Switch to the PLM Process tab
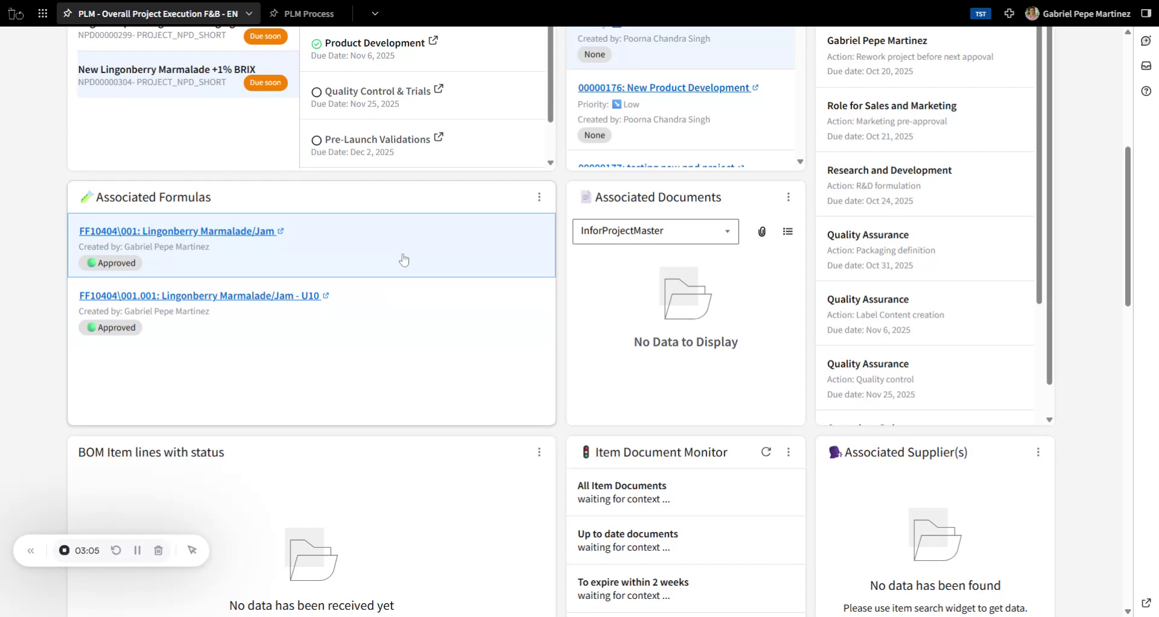This screenshot has width=1159, height=617. point(308,13)
